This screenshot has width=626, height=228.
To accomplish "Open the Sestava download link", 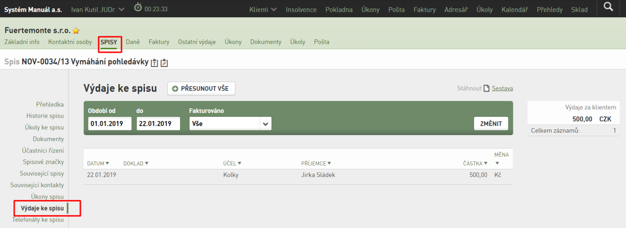I will click(x=502, y=88).
